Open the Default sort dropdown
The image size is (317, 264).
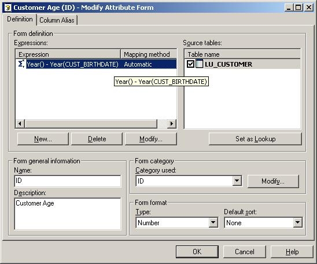[x=297, y=222]
